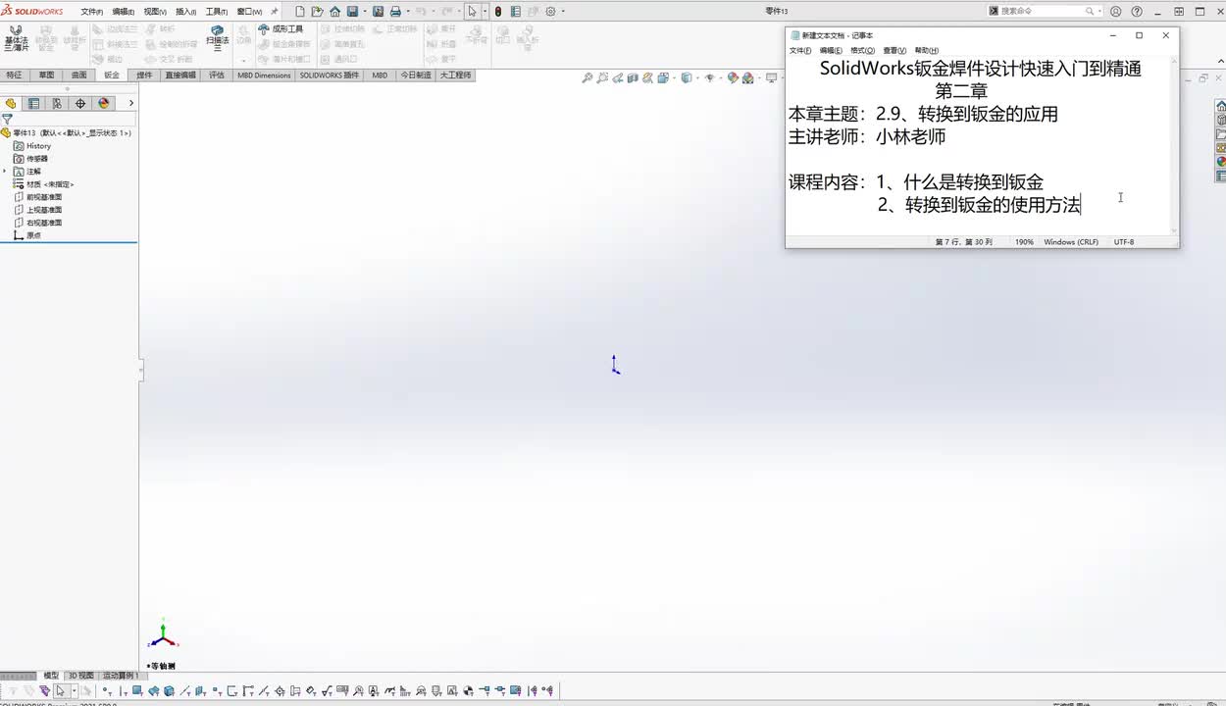Click the Print icon
Screen dimensions: 1226x706
pyautogui.click(x=395, y=12)
